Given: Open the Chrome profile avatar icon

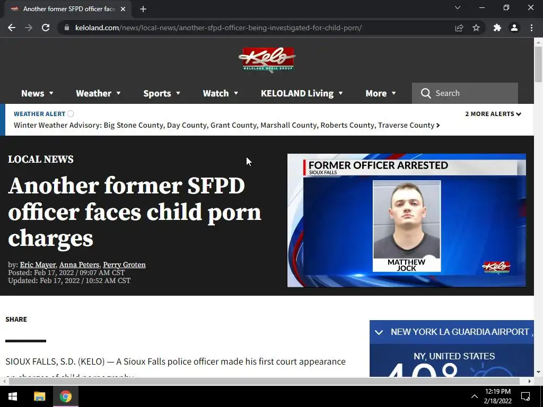Looking at the screenshot, I should click(x=514, y=28).
